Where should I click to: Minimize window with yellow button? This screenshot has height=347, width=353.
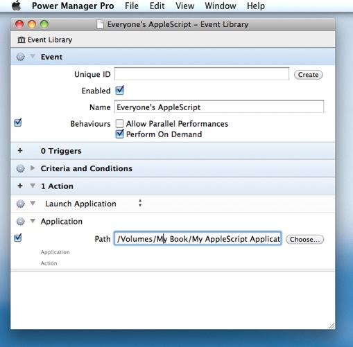point(32,24)
